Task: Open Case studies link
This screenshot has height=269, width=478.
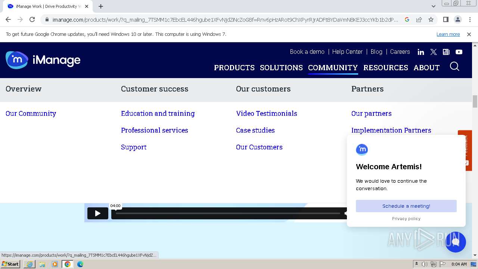Action: (x=255, y=130)
